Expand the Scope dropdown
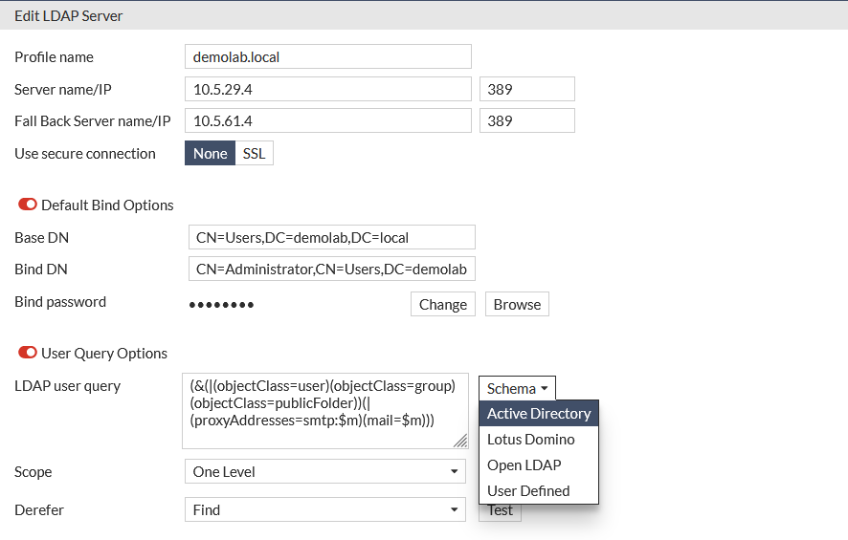This screenshot has height=540, width=848. [325, 471]
